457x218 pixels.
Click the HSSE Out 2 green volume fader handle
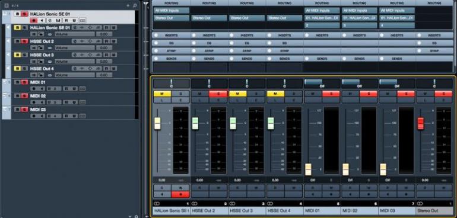195,123
